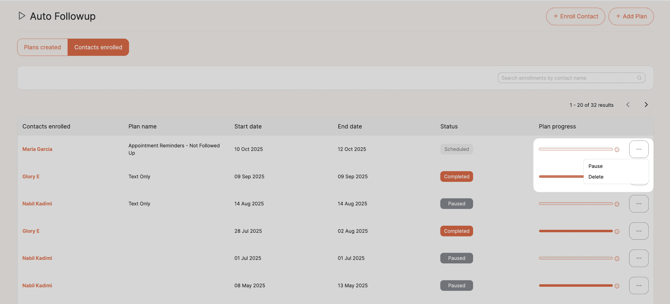The width and height of the screenshot is (670, 304).
Task: Click the info icon on Glory E's 28 Jul progress
Action: click(x=617, y=231)
